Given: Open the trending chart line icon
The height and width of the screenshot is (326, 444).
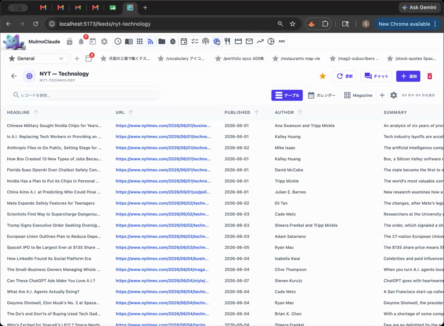Looking at the screenshot, I should pyautogui.click(x=260, y=41).
